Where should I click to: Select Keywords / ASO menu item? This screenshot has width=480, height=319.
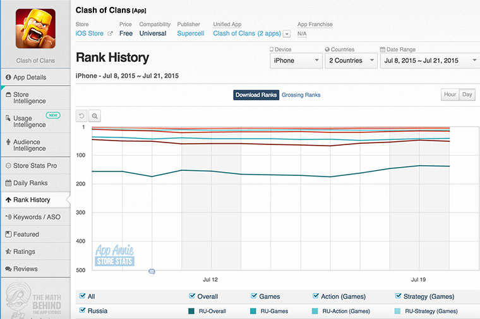tap(35, 217)
